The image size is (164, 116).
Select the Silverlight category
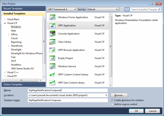[x=16, y=50]
